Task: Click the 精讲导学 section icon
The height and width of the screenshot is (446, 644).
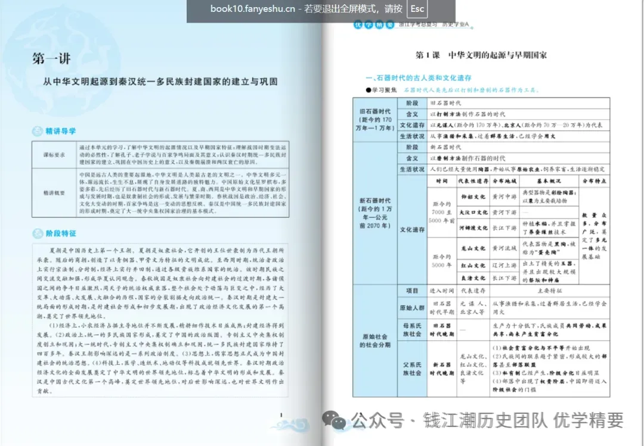Action: point(38,131)
